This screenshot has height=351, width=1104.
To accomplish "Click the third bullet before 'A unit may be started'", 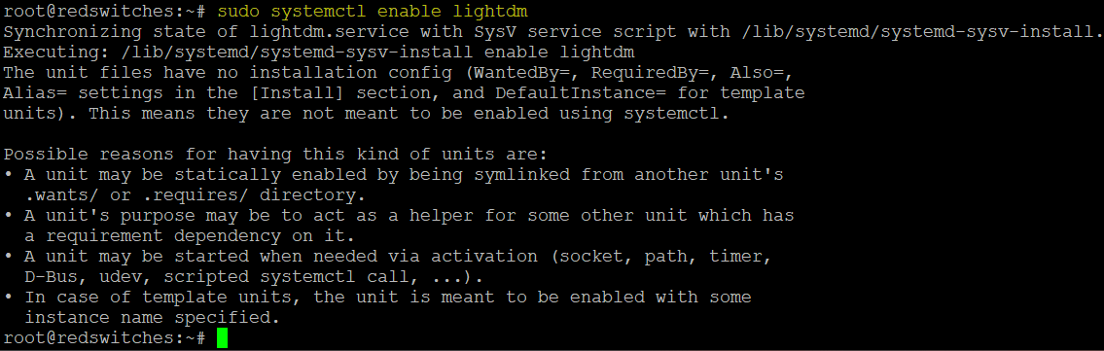I will pyautogui.click(x=8, y=257).
